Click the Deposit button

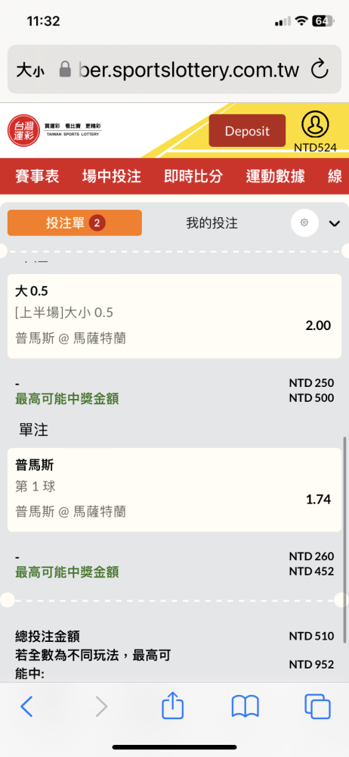[x=247, y=130]
